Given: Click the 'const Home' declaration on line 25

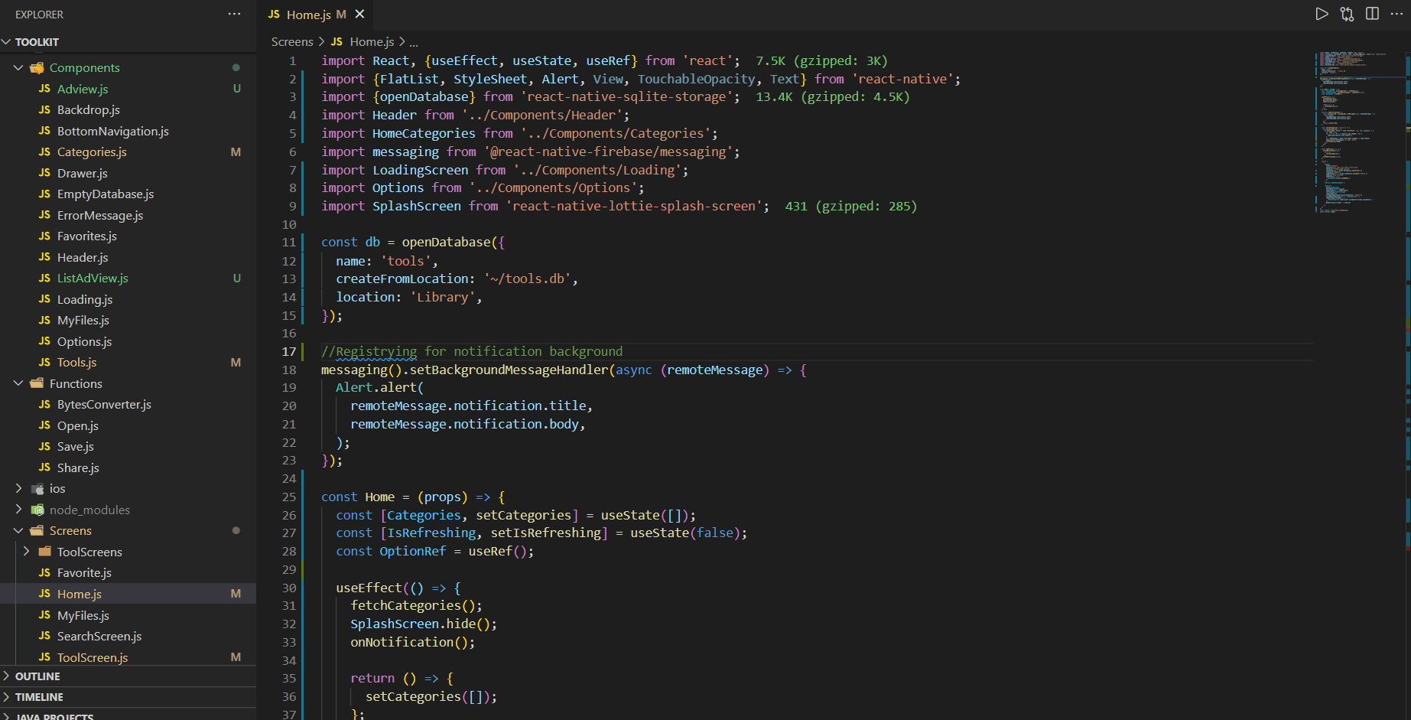Looking at the screenshot, I should (x=358, y=497).
